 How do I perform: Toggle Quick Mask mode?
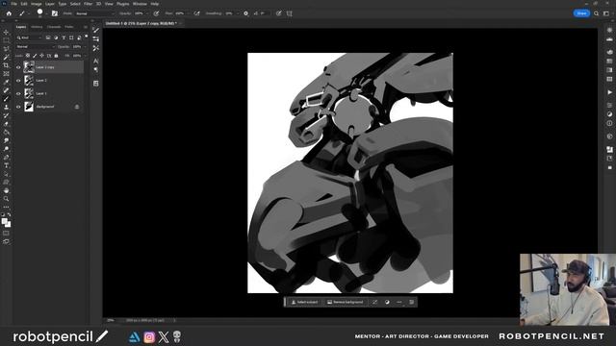pos(6,234)
